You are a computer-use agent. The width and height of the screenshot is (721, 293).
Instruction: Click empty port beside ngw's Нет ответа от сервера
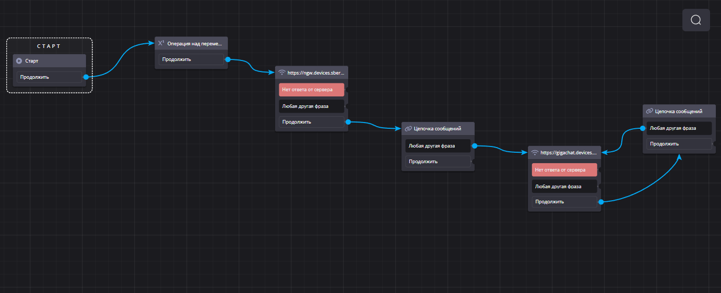[x=347, y=90]
